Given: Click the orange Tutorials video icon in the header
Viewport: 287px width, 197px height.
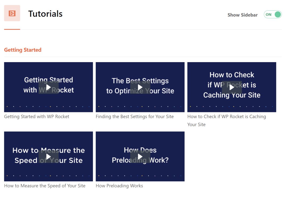Looking at the screenshot, I should point(12,13).
